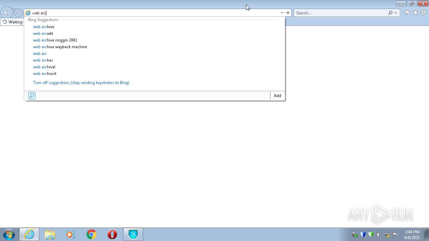The width and height of the screenshot is (429, 241).
Task: Open the Home page icon
Action: pyautogui.click(x=407, y=13)
